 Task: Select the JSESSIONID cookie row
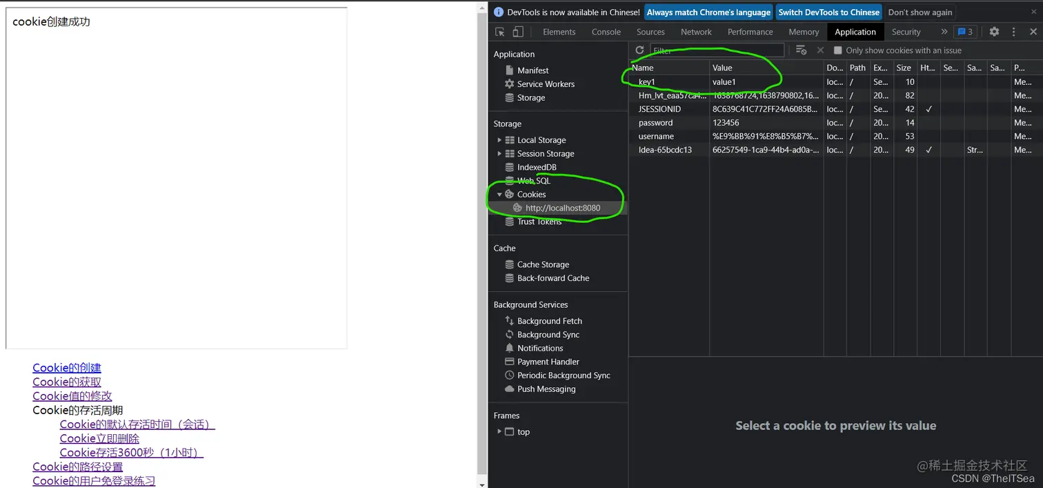836,109
